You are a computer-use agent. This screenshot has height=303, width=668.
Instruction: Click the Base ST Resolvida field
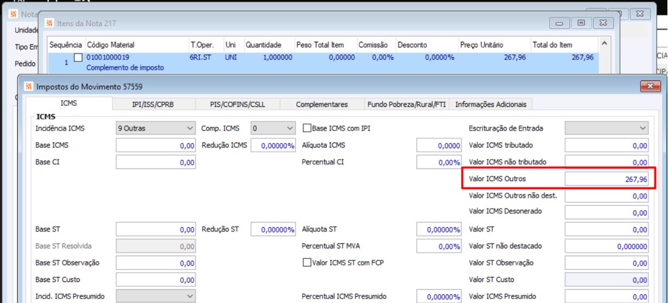(156, 246)
